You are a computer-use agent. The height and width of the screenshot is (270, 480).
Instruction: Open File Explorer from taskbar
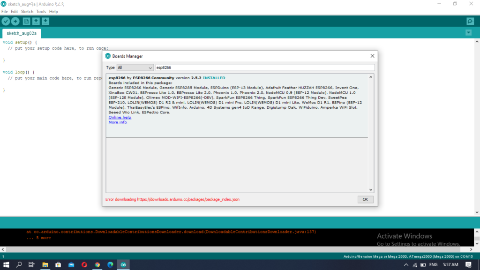point(45,265)
